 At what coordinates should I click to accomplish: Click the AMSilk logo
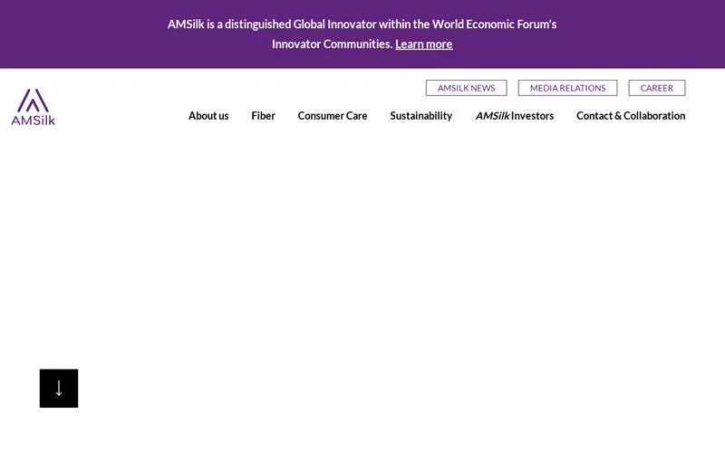[x=34, y=107]
